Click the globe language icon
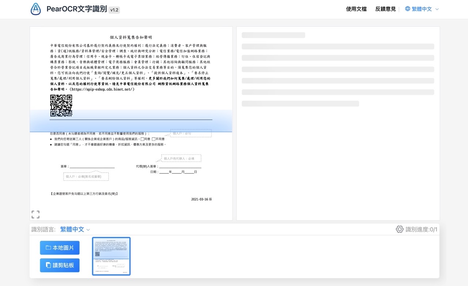Screen dimensions: 468x286 click(408, 9)
